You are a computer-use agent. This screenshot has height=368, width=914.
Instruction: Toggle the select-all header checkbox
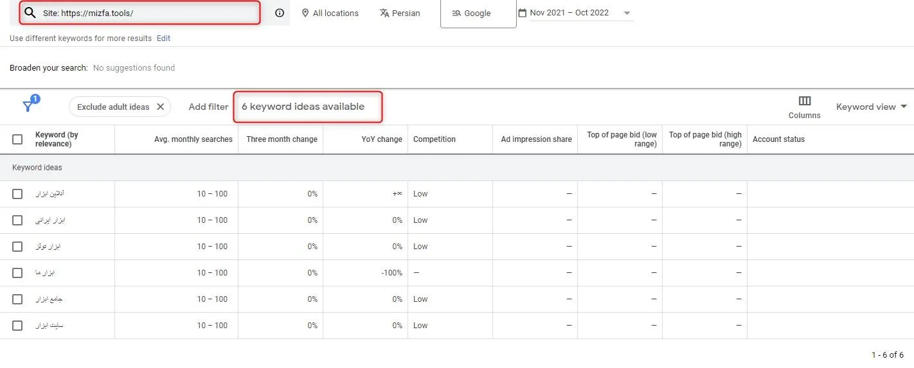click(17, 139)
